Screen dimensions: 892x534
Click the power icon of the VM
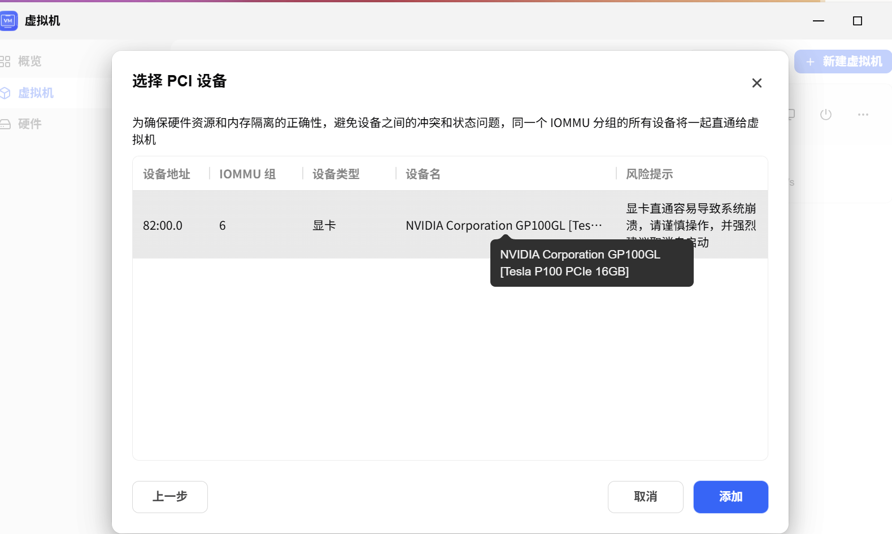coord(826,115)
